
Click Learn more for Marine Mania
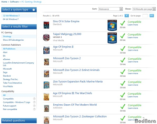coord(133,85)
